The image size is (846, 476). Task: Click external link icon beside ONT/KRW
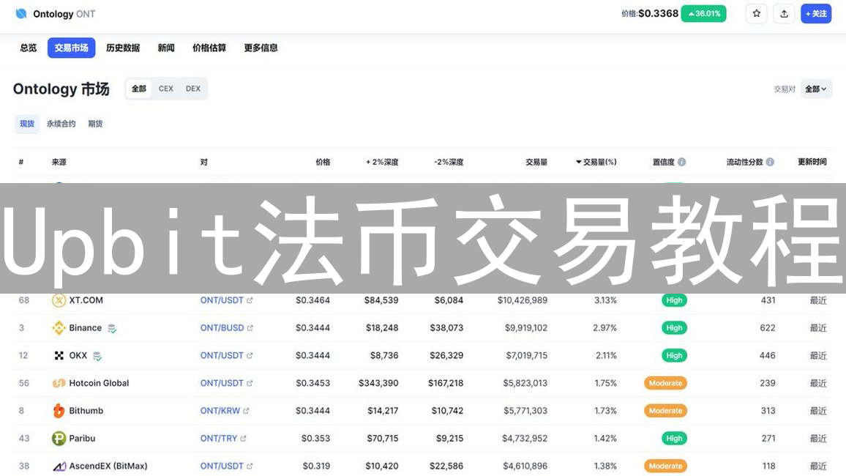click(246, 412)
